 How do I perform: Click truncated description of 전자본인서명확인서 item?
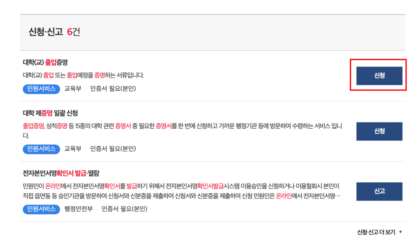pos(181,191)
